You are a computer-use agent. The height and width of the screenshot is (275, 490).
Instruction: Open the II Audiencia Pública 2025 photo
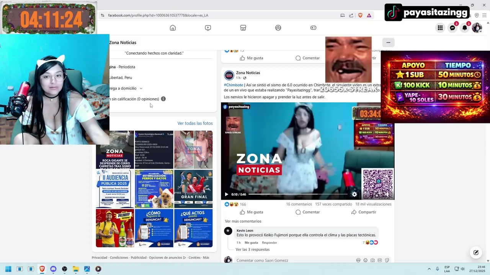pyautogui.click(x=115, y=189)
